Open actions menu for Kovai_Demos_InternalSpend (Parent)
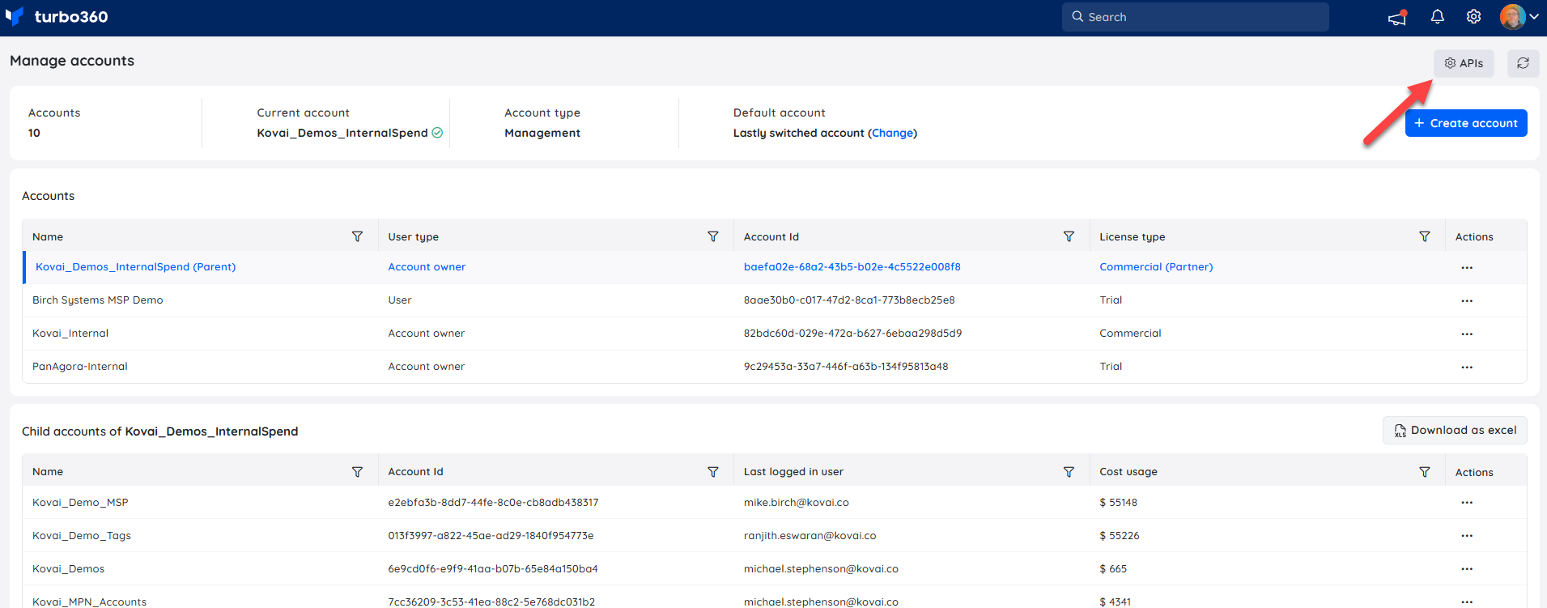Viewport: 1547px width, 608px height. pos(1467,268)
